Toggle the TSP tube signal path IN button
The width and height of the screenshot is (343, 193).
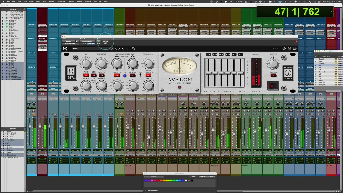(94, 75)
